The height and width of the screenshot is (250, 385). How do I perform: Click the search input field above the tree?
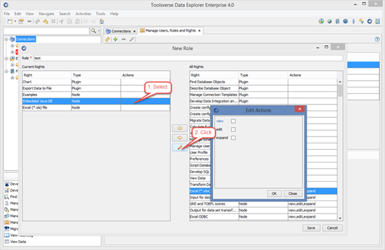[x=47, y=31]
